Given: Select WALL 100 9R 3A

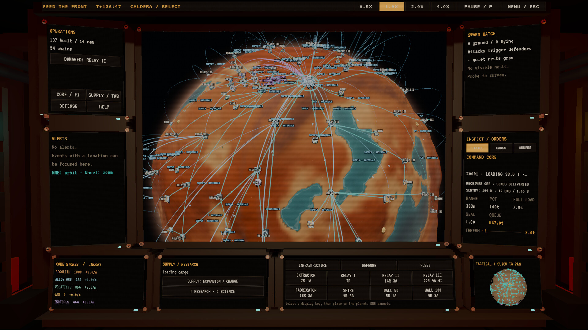Looking at the screenshot, I should [x=432, y=293].
